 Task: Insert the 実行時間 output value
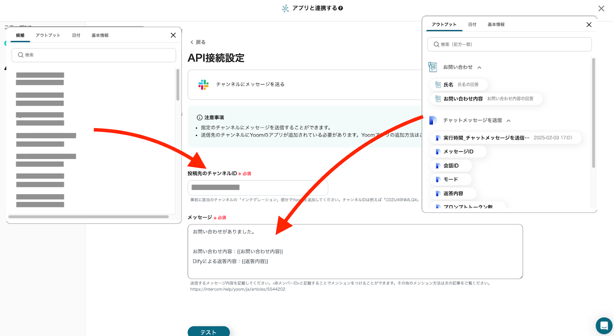[506, 138]
